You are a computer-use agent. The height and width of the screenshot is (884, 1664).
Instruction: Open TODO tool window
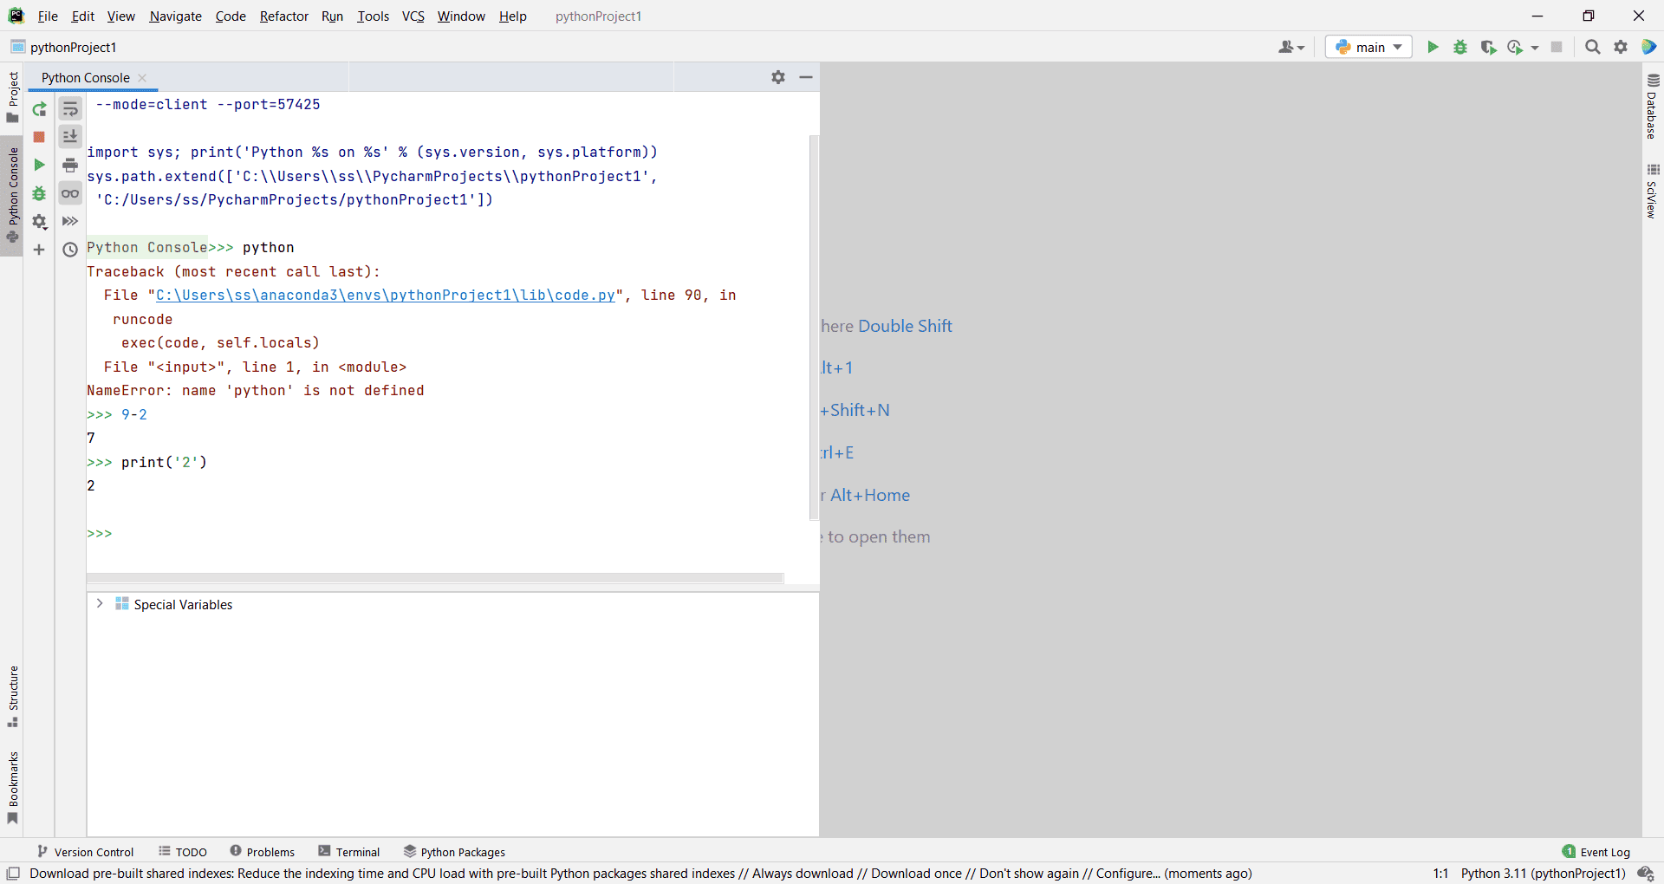click(183, 852)
